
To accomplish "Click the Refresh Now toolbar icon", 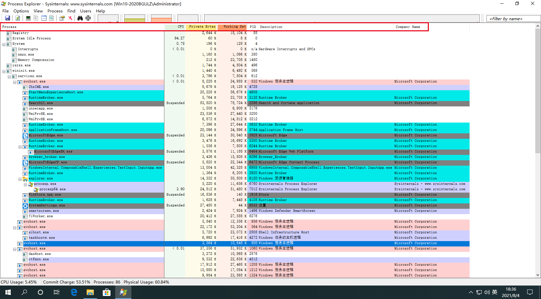I will (18, 18).
